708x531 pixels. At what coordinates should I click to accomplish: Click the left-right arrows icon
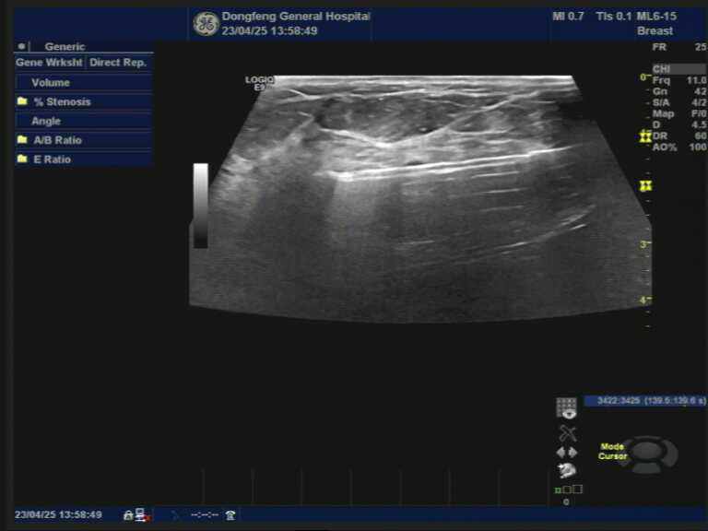coord(566,452)
